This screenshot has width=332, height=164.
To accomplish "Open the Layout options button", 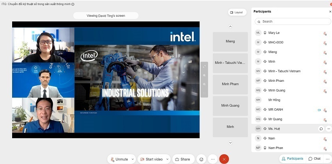I will [237, 12].
